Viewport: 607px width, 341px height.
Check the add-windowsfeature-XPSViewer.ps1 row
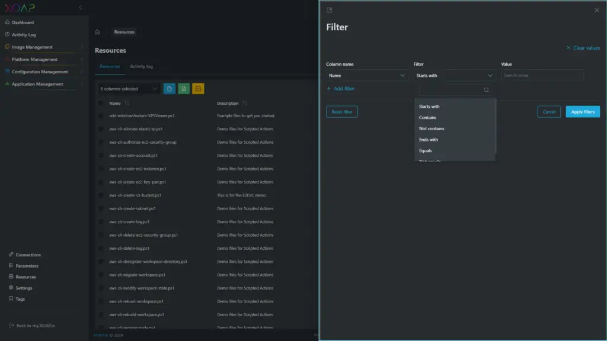point(101,115)
